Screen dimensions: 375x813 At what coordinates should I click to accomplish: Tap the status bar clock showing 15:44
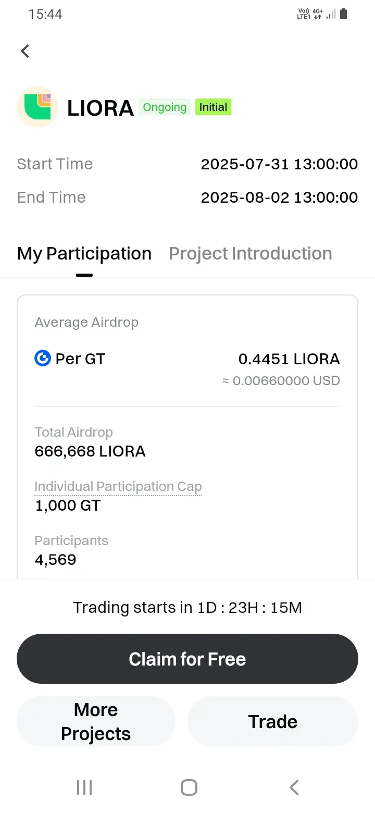45,14
